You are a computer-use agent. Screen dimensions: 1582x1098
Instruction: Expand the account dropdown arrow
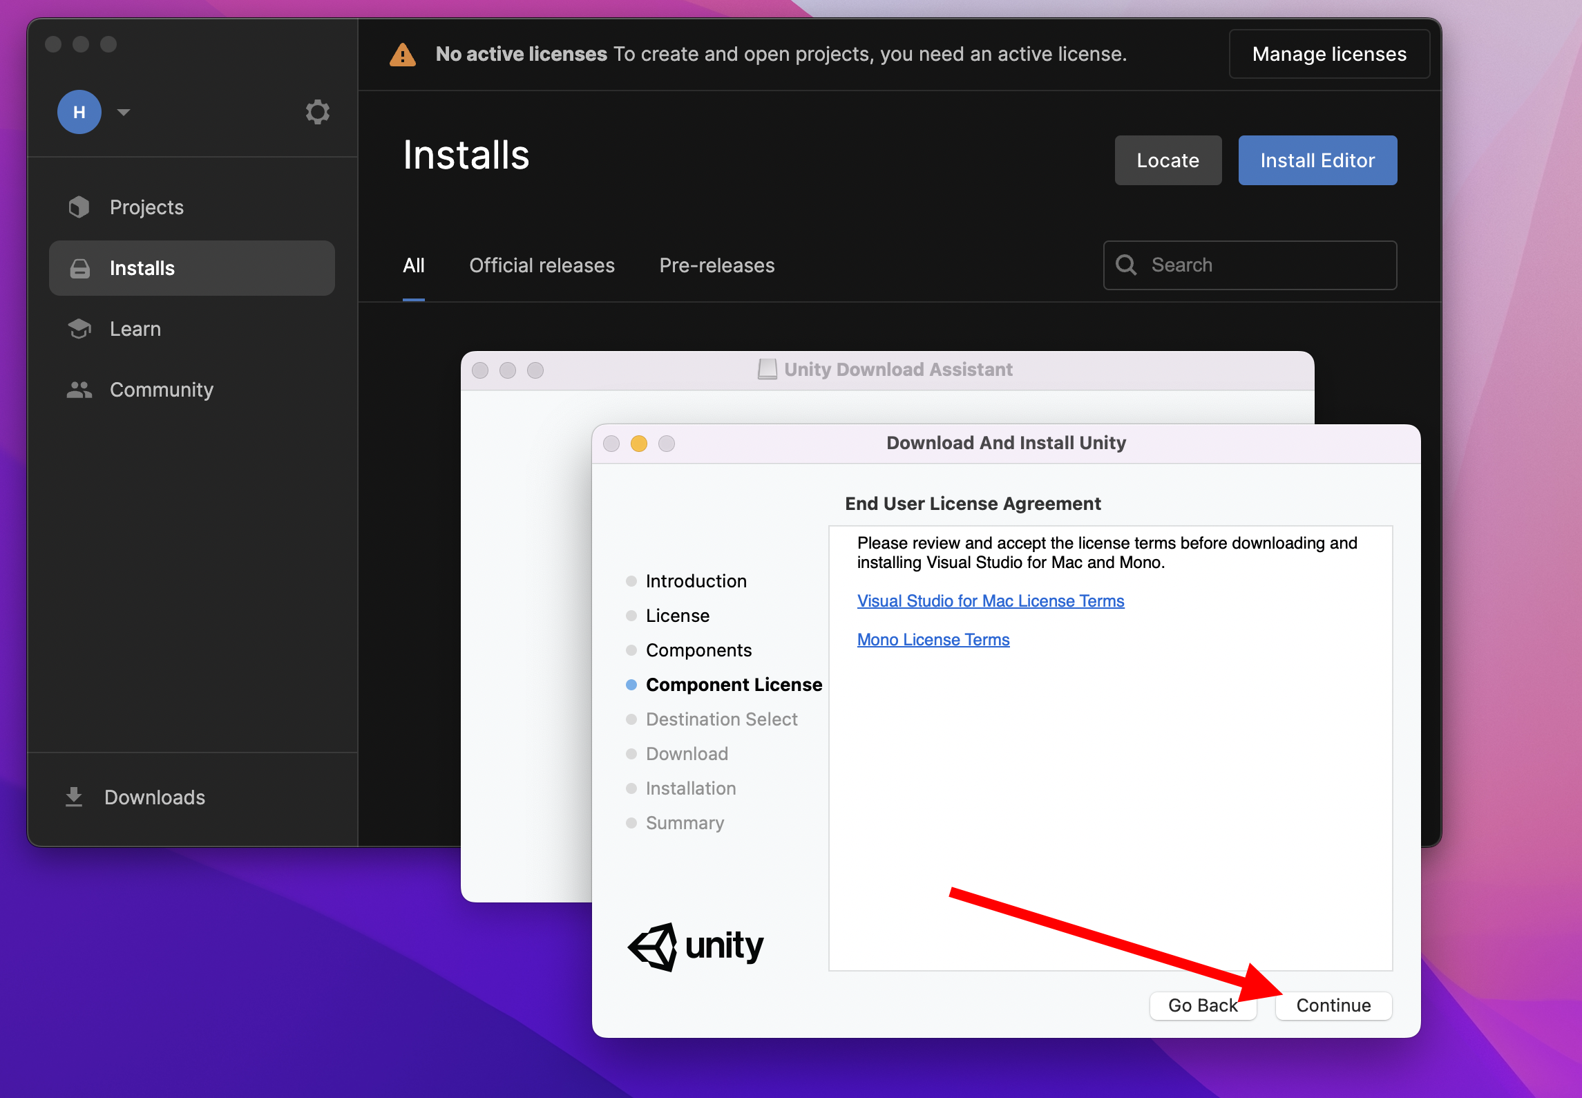tap(124, 112)
